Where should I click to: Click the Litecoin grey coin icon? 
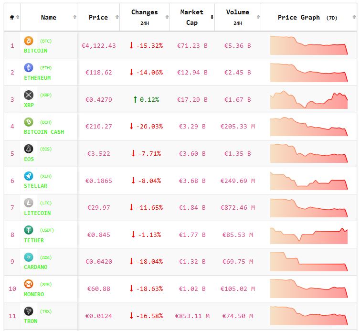[29, 203]
